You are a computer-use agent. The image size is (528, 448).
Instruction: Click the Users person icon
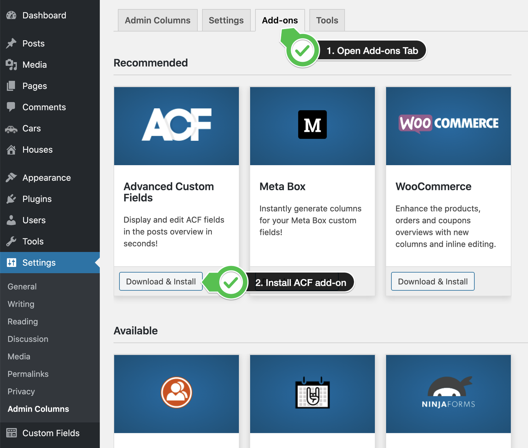tap(11, 220)
